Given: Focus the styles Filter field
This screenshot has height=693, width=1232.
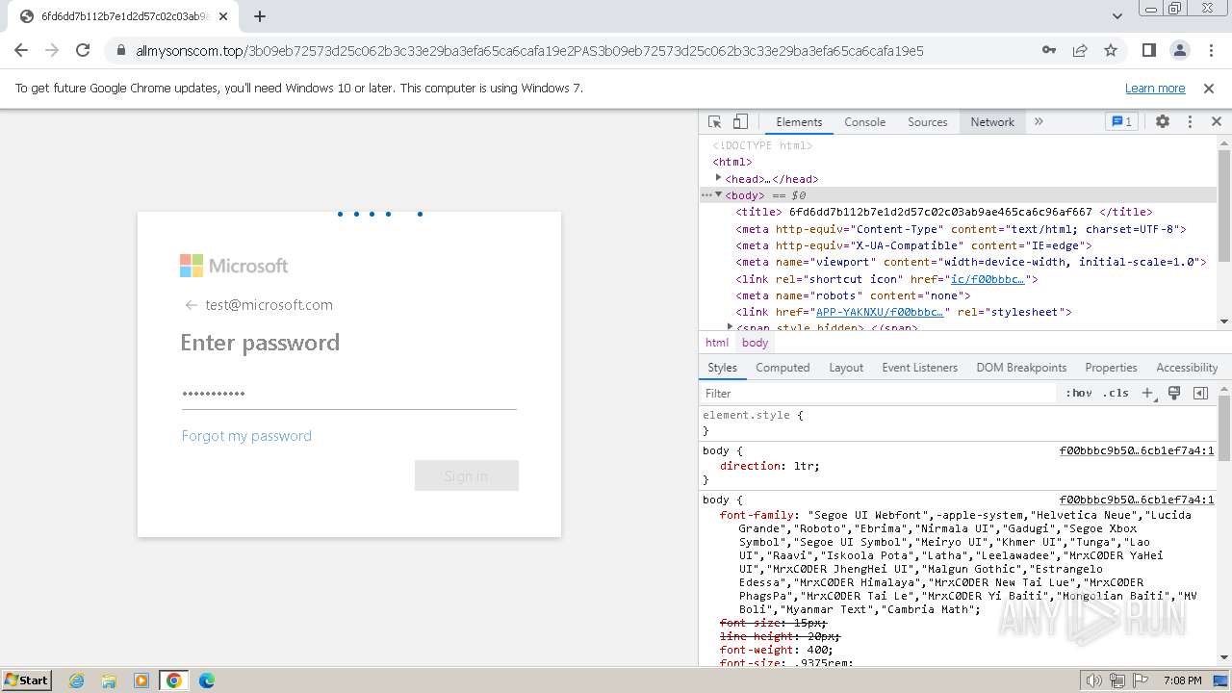Looking at the screenshot, I should tap(878, 393).
